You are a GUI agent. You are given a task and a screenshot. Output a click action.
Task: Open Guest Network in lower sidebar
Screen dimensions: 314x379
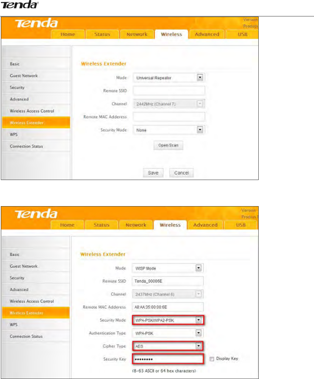coord(36,266)
